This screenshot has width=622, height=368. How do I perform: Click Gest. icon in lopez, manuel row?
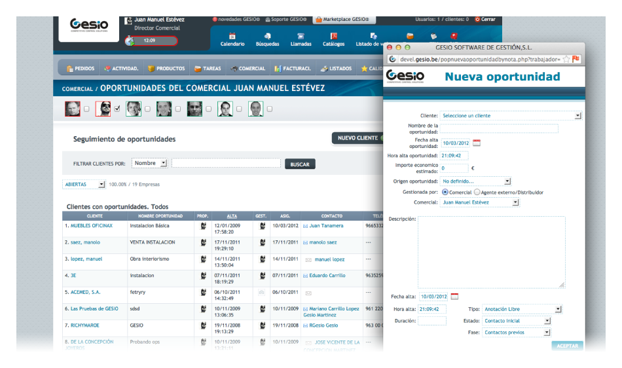(x=262, y=259)
